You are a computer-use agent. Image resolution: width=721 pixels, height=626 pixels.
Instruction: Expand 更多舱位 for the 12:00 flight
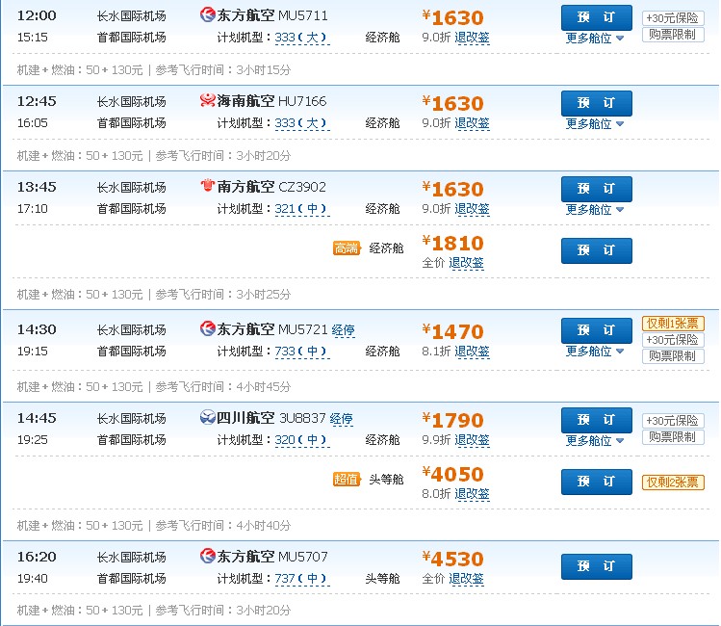(595, 39)
